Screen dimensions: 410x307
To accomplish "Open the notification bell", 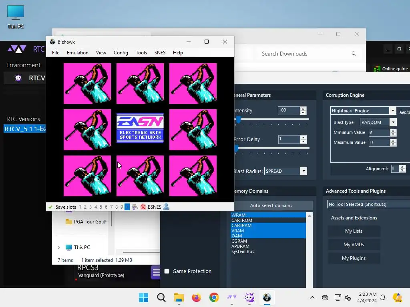I will click(x=383, y=297).
